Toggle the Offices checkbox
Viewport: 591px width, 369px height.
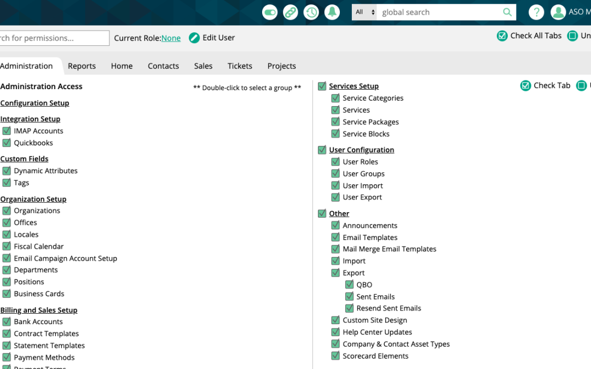(x=7, y=222)
